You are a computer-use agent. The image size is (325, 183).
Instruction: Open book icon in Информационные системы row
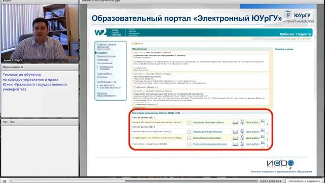point(235,138)
